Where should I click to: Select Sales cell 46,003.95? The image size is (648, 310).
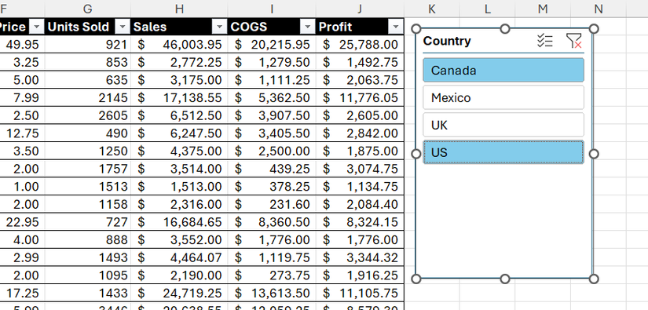click(x=179, y=45)
